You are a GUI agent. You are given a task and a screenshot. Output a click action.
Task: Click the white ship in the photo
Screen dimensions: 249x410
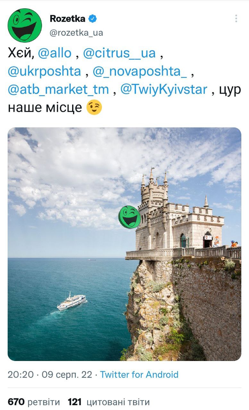[71, 301]
